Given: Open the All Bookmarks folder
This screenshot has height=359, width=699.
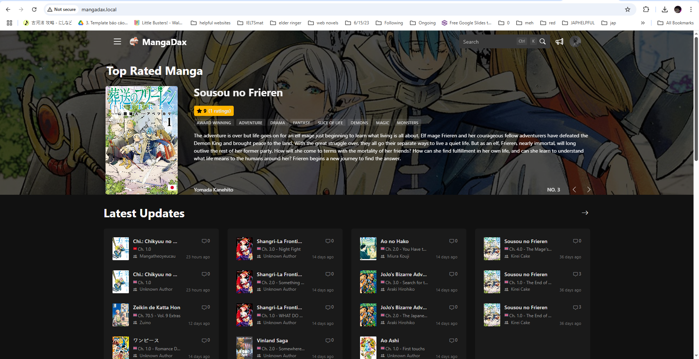Looking at the screenshot, I should tap(676, 23).
